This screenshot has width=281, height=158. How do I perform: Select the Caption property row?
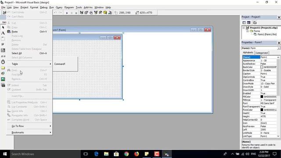[259, 74]
